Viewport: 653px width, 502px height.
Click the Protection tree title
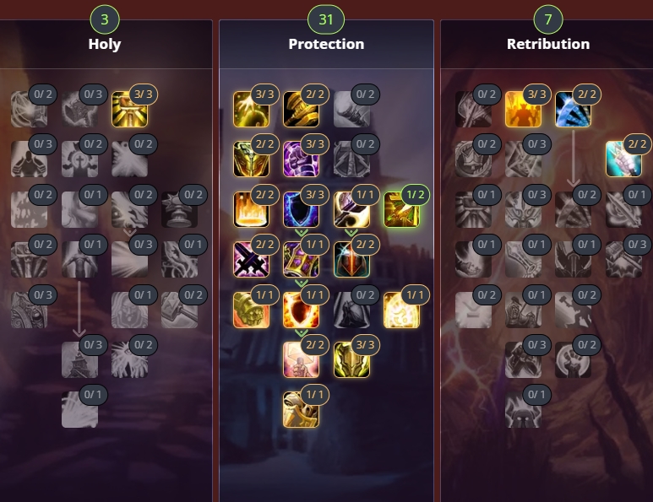pyautogui.click(x=326, y=44)
